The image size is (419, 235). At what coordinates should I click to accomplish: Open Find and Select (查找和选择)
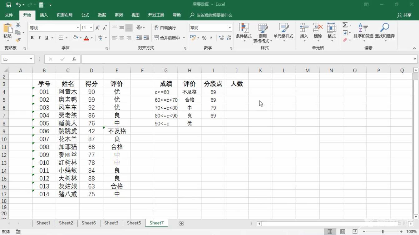click(x=385, y=32)
